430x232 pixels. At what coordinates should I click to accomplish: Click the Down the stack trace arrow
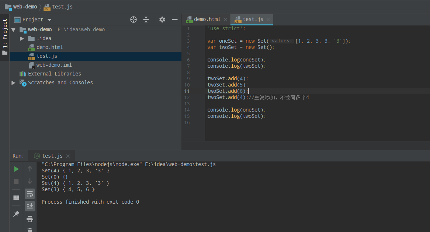pos(30,181)
